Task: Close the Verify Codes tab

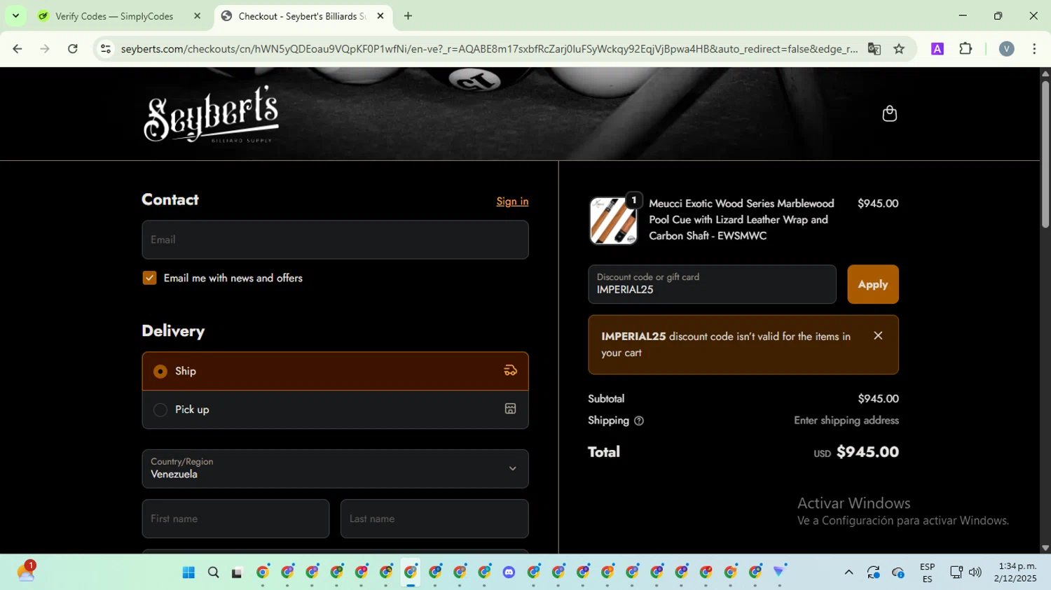Action: pyautogui.click(x=197, y=16)
